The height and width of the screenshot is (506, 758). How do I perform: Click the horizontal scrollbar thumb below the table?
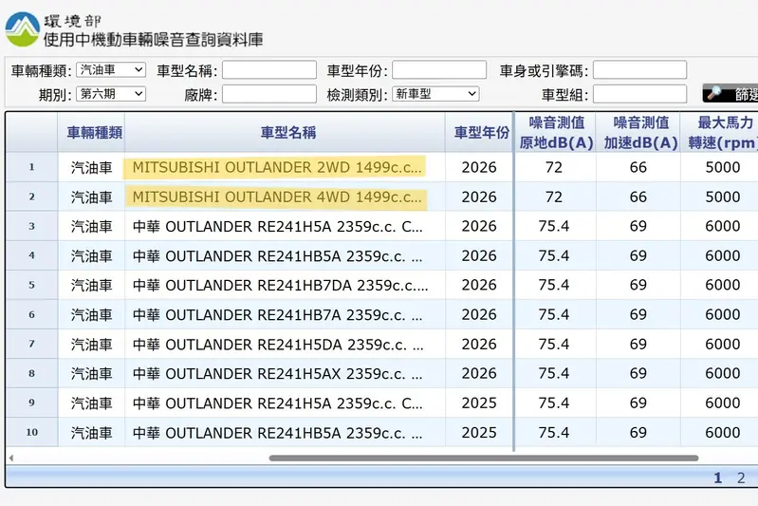(484, 458)
